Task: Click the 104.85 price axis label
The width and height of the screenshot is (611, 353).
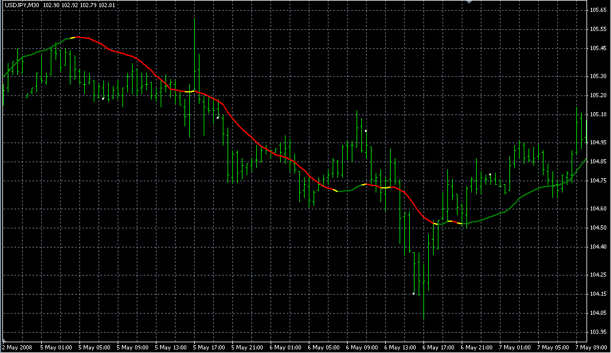Action: pos(598,162)
